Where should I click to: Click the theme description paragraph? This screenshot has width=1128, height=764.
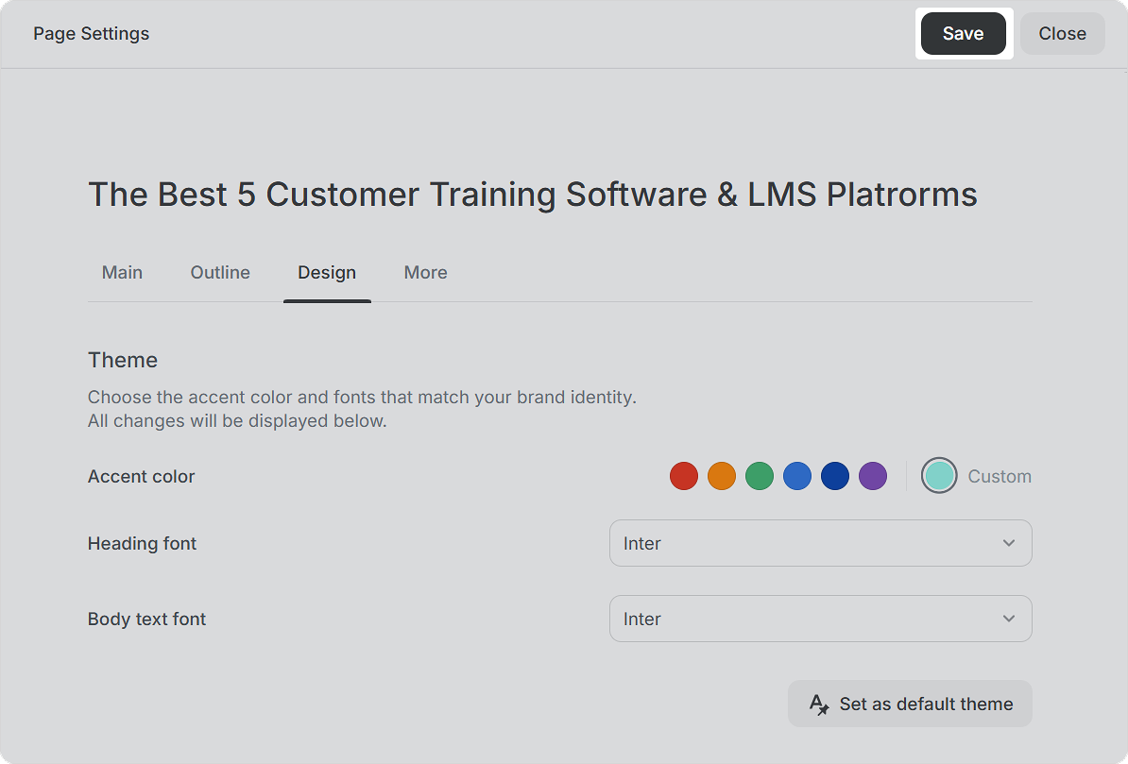point(362,409)
